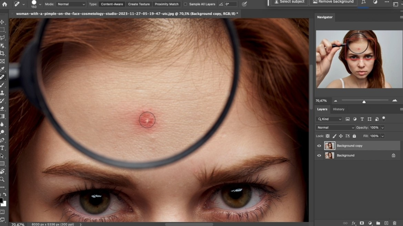The image size is (403, 226).
Task: Select the Clone Stamp tool
Action: pos(2,93)
